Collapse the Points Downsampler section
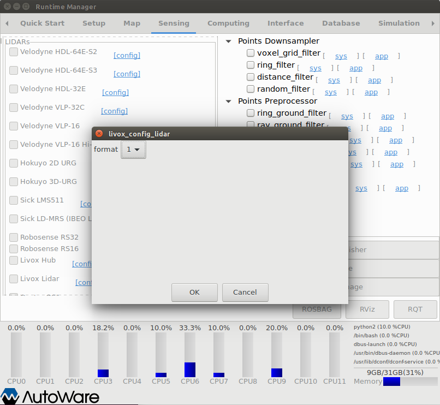Screen dimensions: 440x405 229,41
